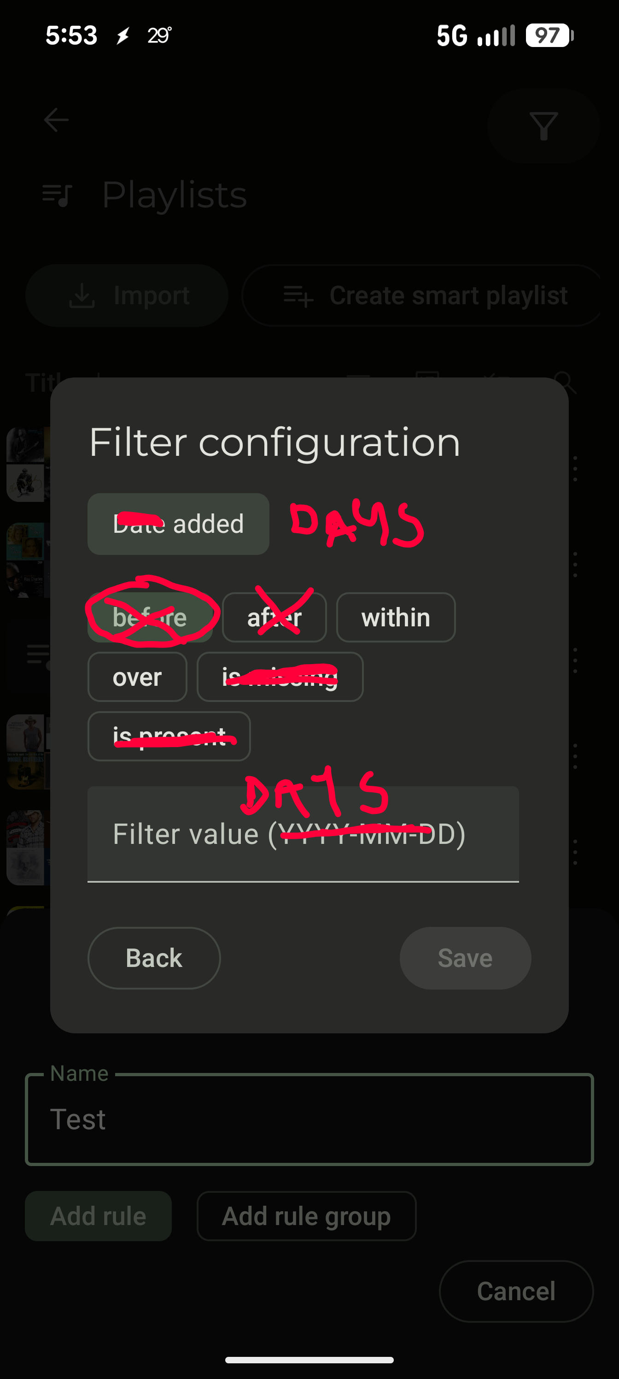Screen dimensions: 619x1379
Task: Click the playlist Name text field
Action: pyautogui.click(x=309, y=1119)
